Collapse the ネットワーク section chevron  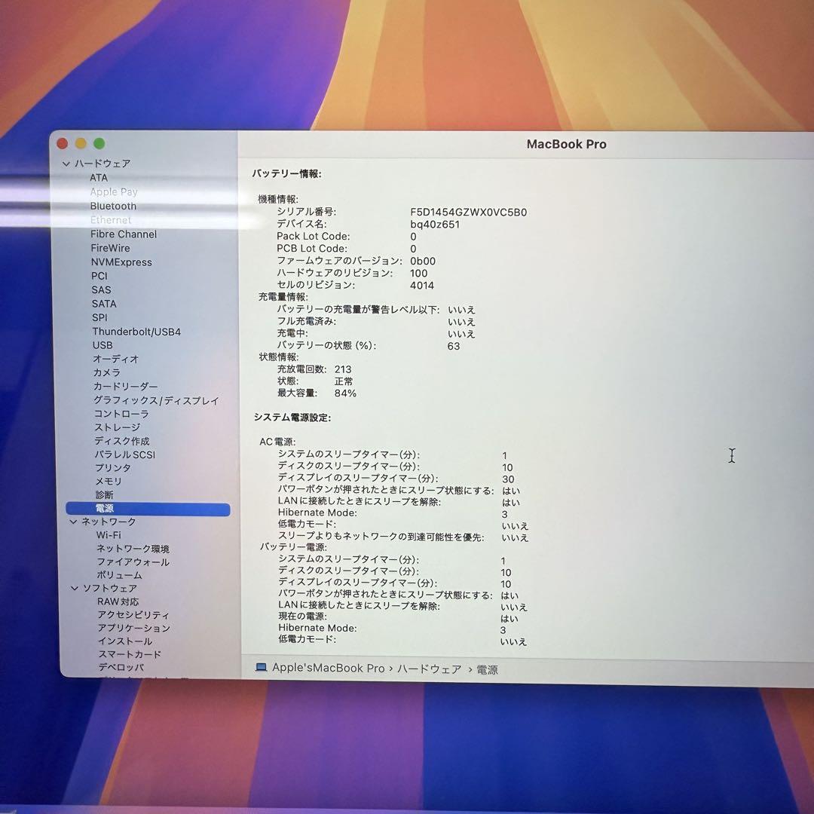73,522
